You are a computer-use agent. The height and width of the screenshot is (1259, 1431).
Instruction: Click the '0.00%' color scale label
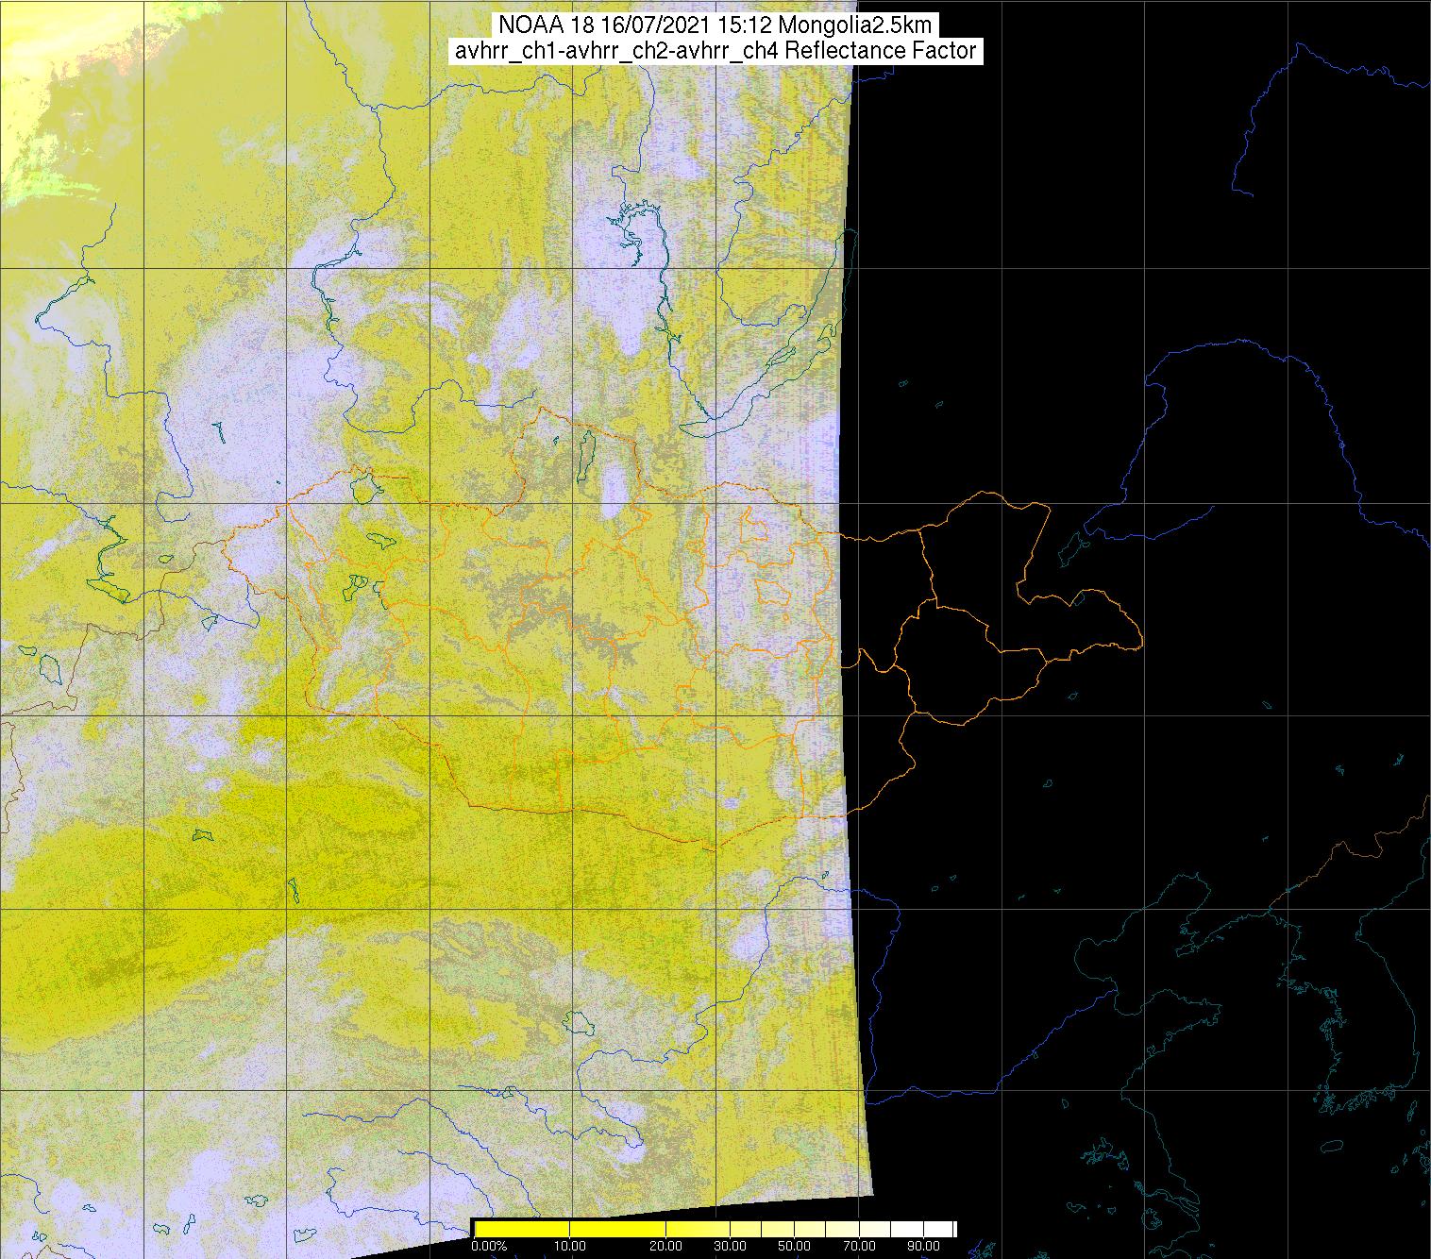[487, 1247]
